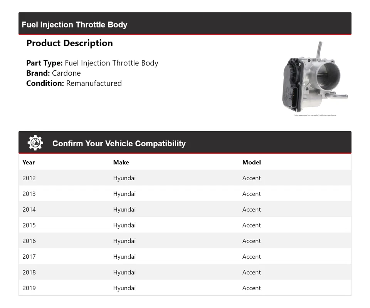Select the 2016 year cell

(x=29, y=241)
